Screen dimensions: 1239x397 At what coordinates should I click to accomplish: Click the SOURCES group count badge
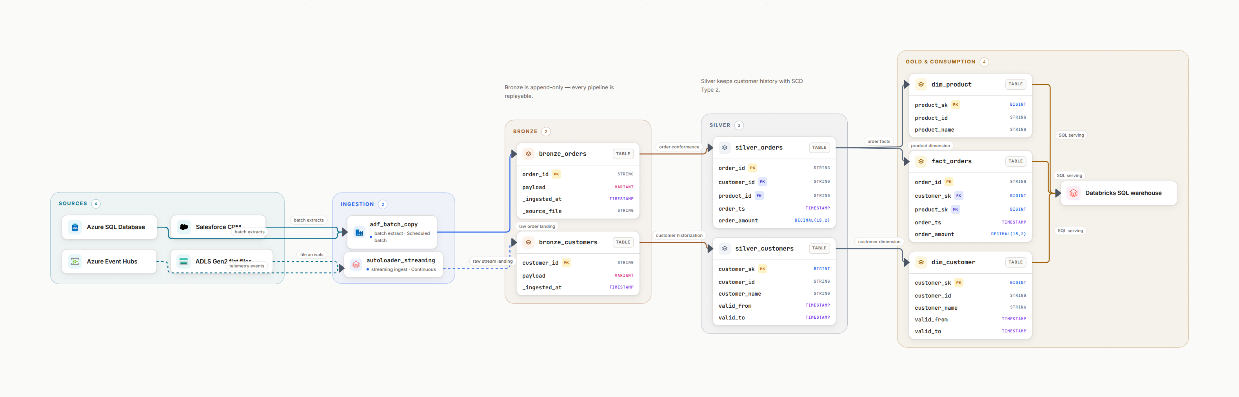pos(96,204)
